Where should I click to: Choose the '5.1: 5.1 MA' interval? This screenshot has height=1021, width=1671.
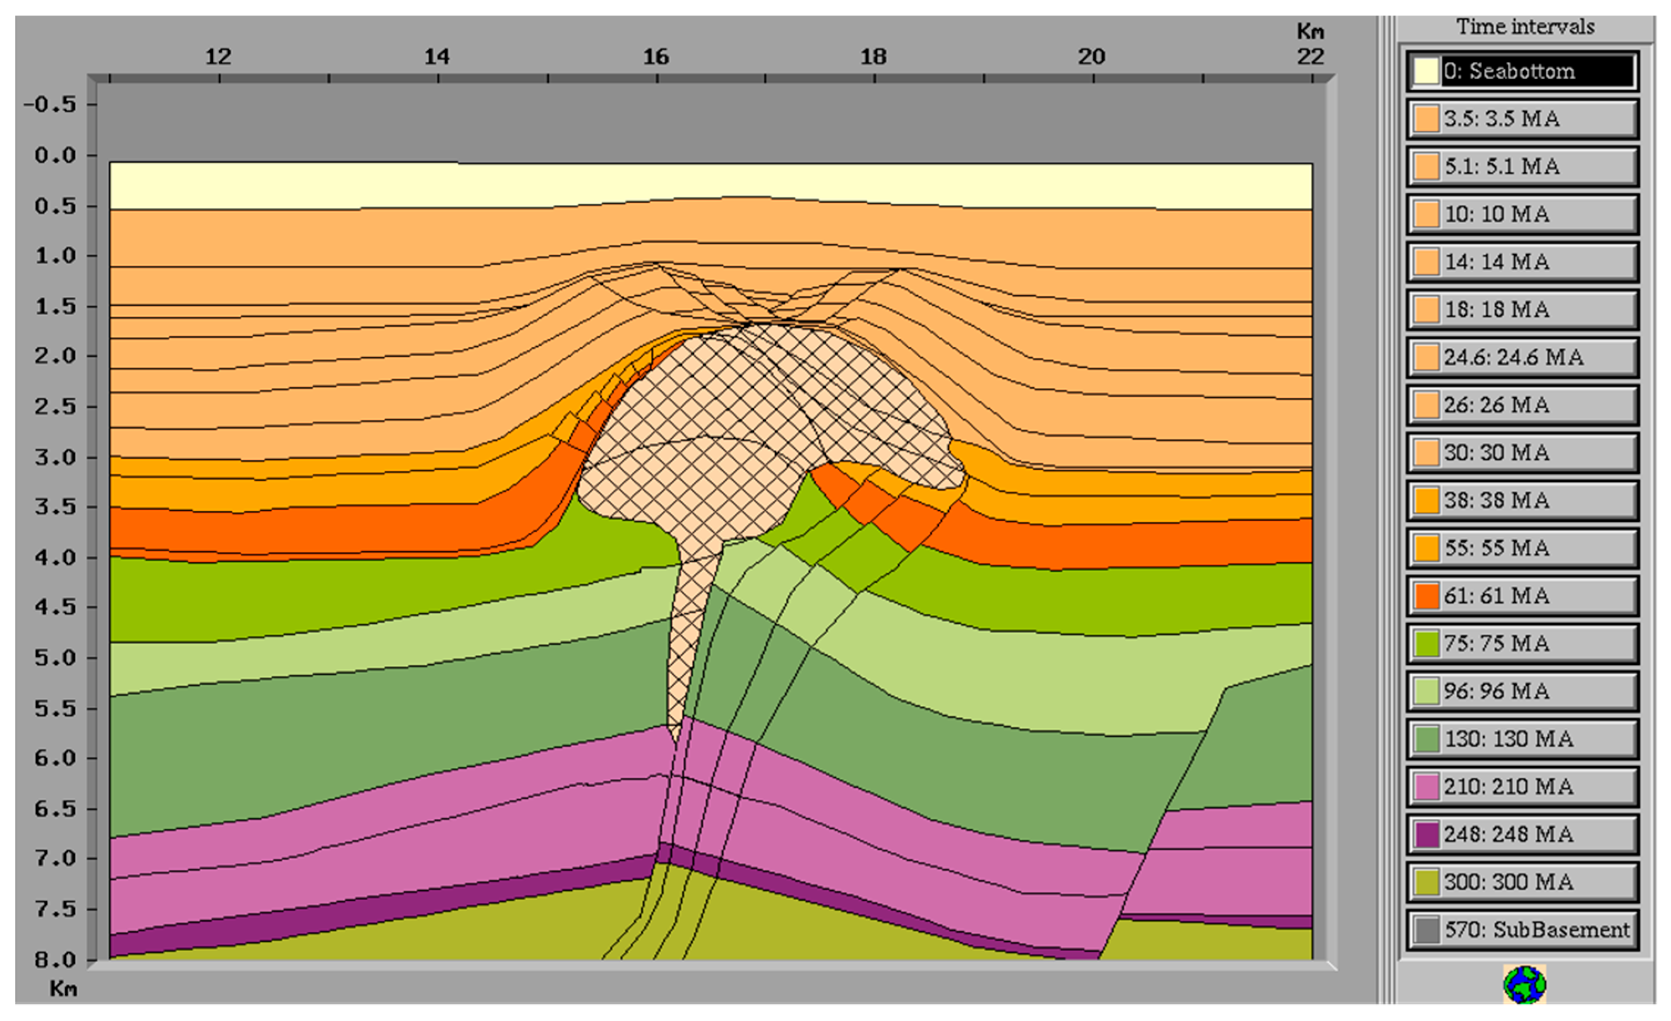[x=1523, y=166]
